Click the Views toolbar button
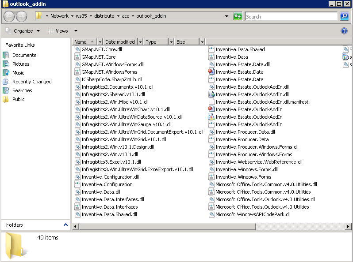Image resolution: width=353 pixels, height=262 pixels. 58,31
